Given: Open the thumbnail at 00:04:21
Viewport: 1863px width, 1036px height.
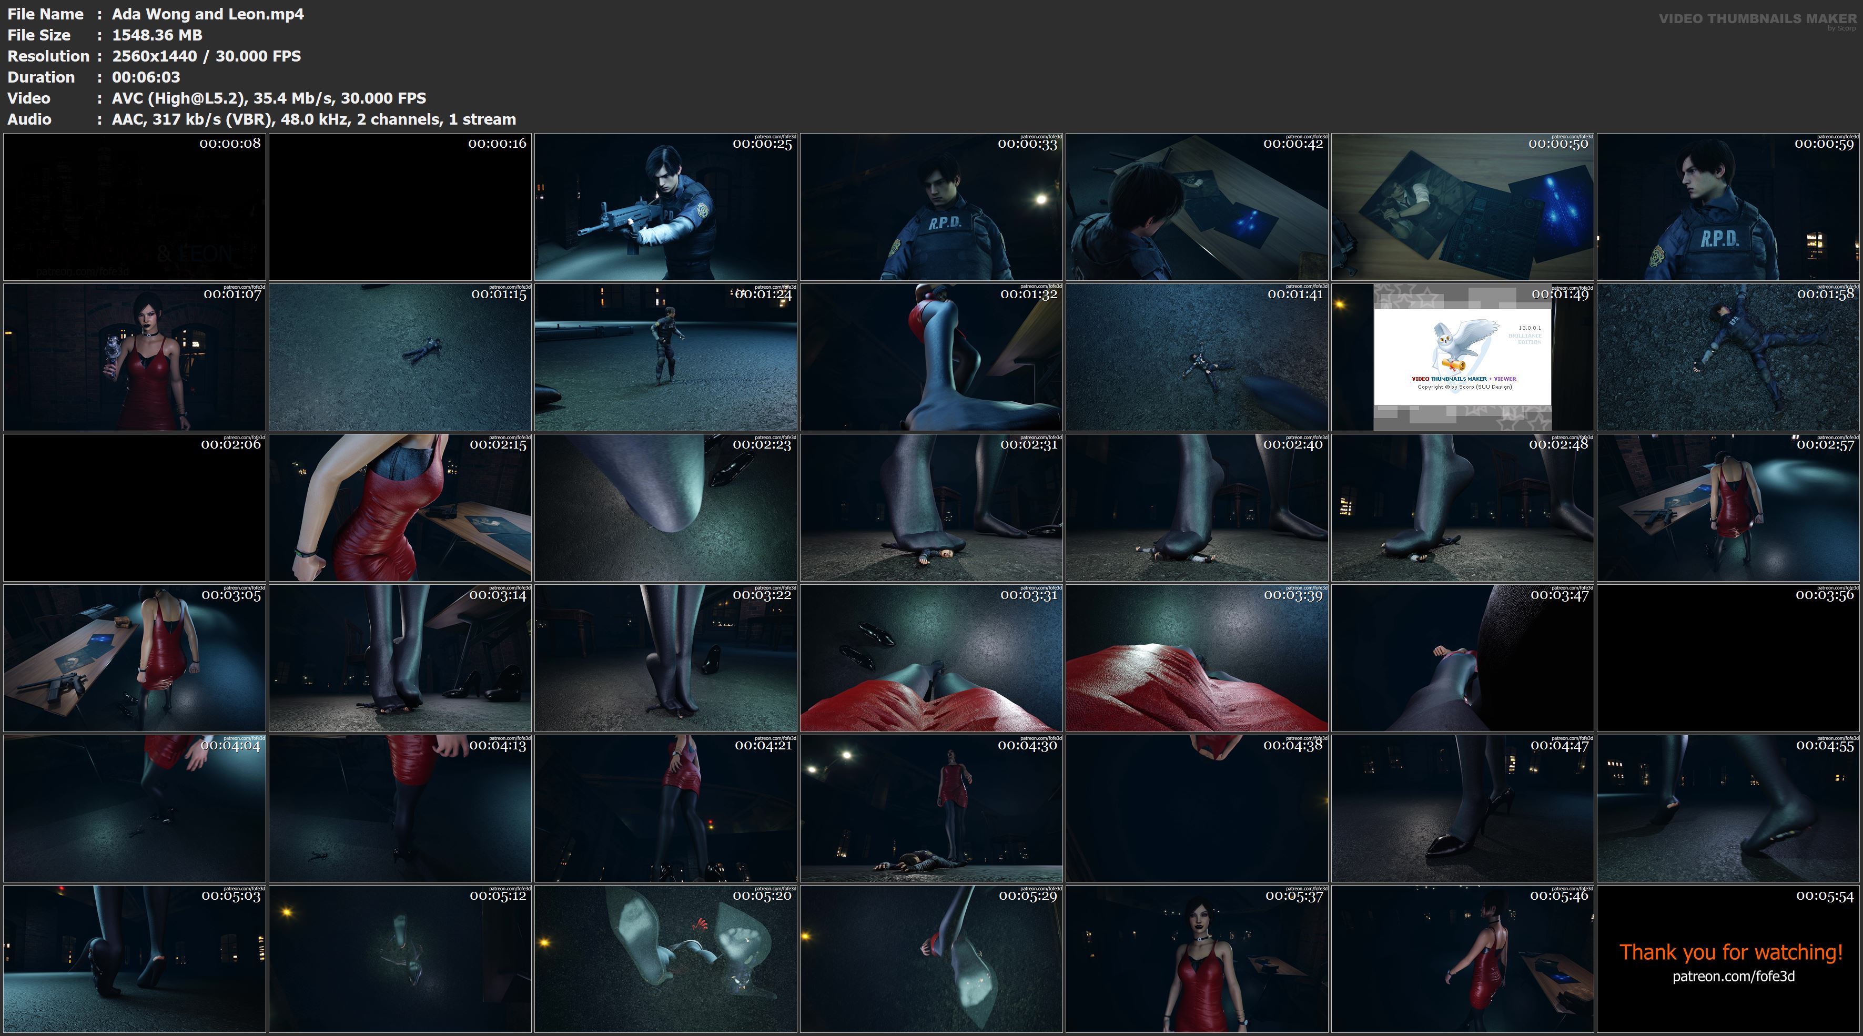Looking at the screenshot, I should [x=665, y=808].
